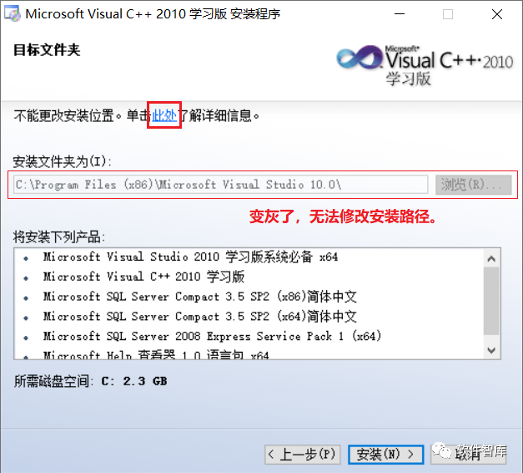Viewport: 523px width, 473px height.
Task: Click the 将安装下列产品 label
Action: coord(59,237)
